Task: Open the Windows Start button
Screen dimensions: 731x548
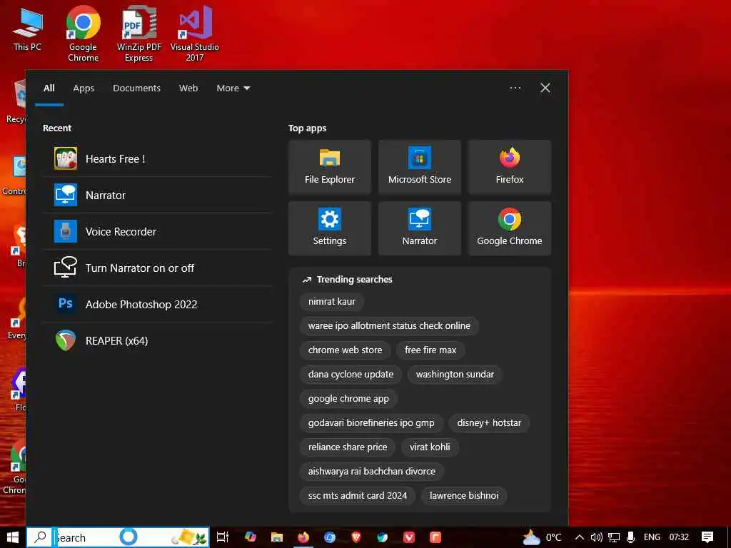Action: (x=13, y=537)
